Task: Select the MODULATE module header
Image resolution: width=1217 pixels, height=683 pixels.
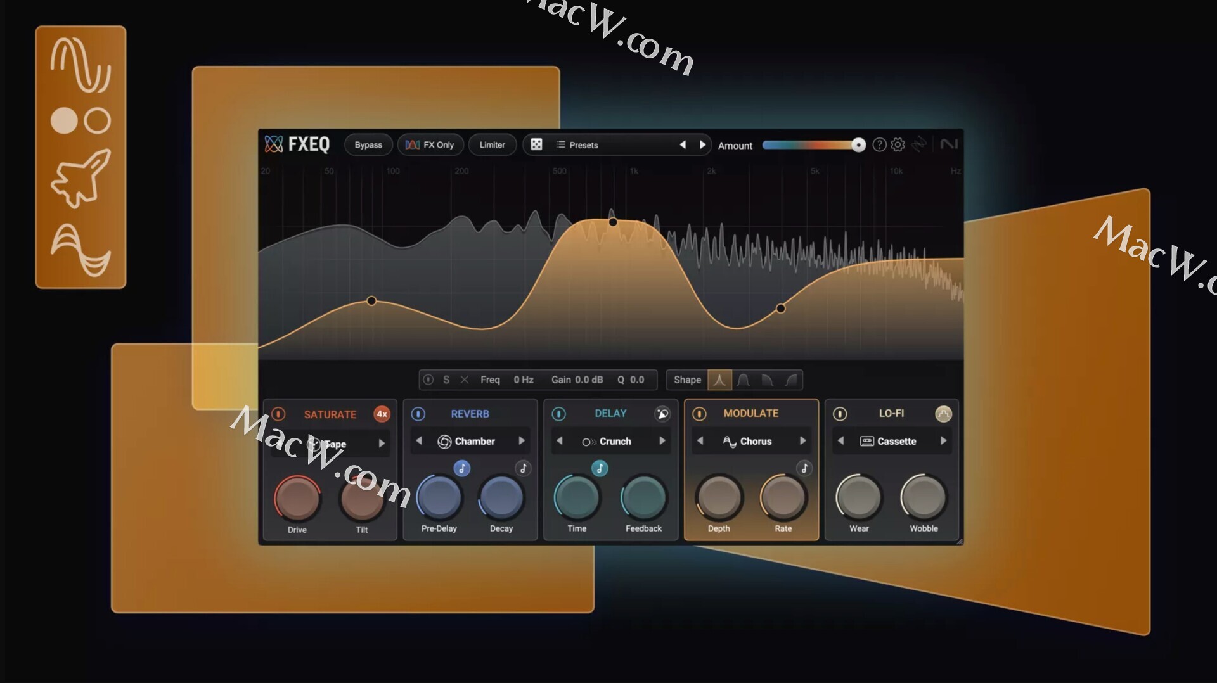Action: 751,413
